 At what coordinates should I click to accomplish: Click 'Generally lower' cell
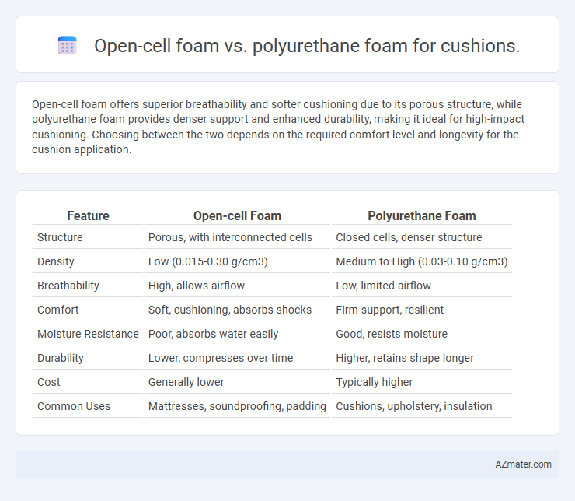[x=237, y=382]
